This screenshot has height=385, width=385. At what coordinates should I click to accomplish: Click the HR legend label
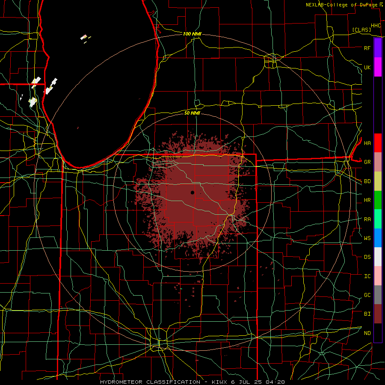tap(367, 200)
